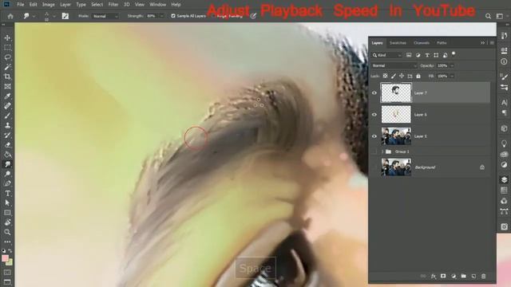This screenshot has width=511, height=287.
Task: Toggle Lock transparent pixels
Action: 385,76
